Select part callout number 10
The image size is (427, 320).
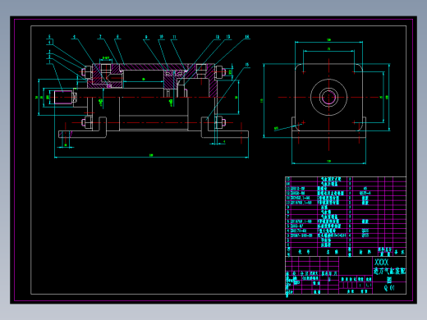(x=161, y=37)
